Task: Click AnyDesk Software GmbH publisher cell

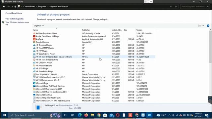Action: tap(92, 39)
